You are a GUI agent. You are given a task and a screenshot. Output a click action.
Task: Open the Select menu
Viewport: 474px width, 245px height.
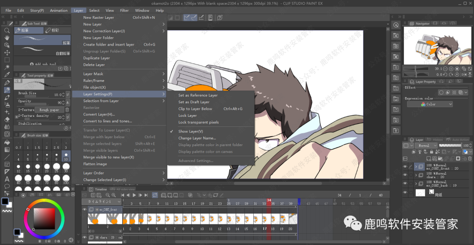pyautogui.click(x=94, y=10)
